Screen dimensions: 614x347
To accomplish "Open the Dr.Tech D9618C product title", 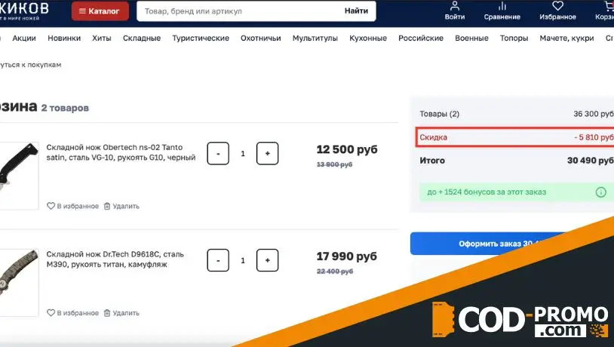I will click(x=115, y=259).
